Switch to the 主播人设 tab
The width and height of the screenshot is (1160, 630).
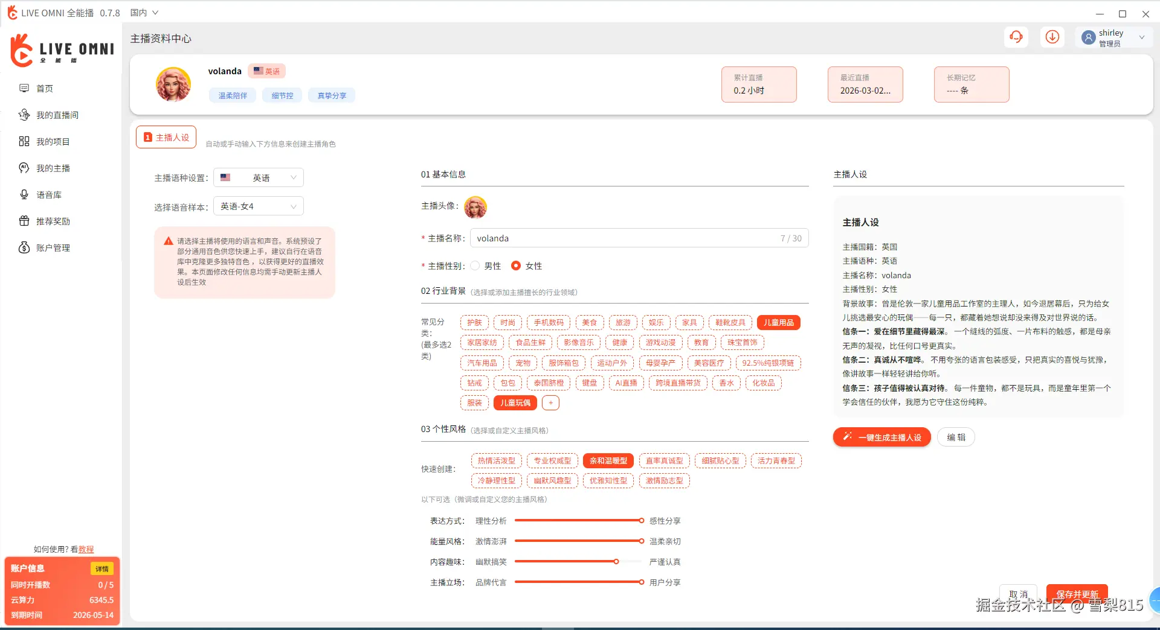(166, 137)
